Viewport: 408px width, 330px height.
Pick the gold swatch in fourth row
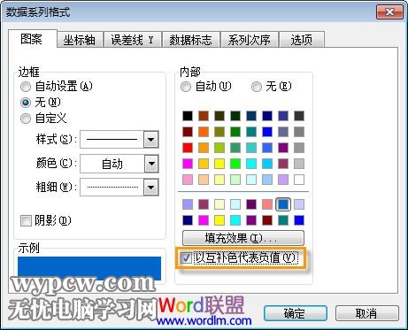point(204,164)
